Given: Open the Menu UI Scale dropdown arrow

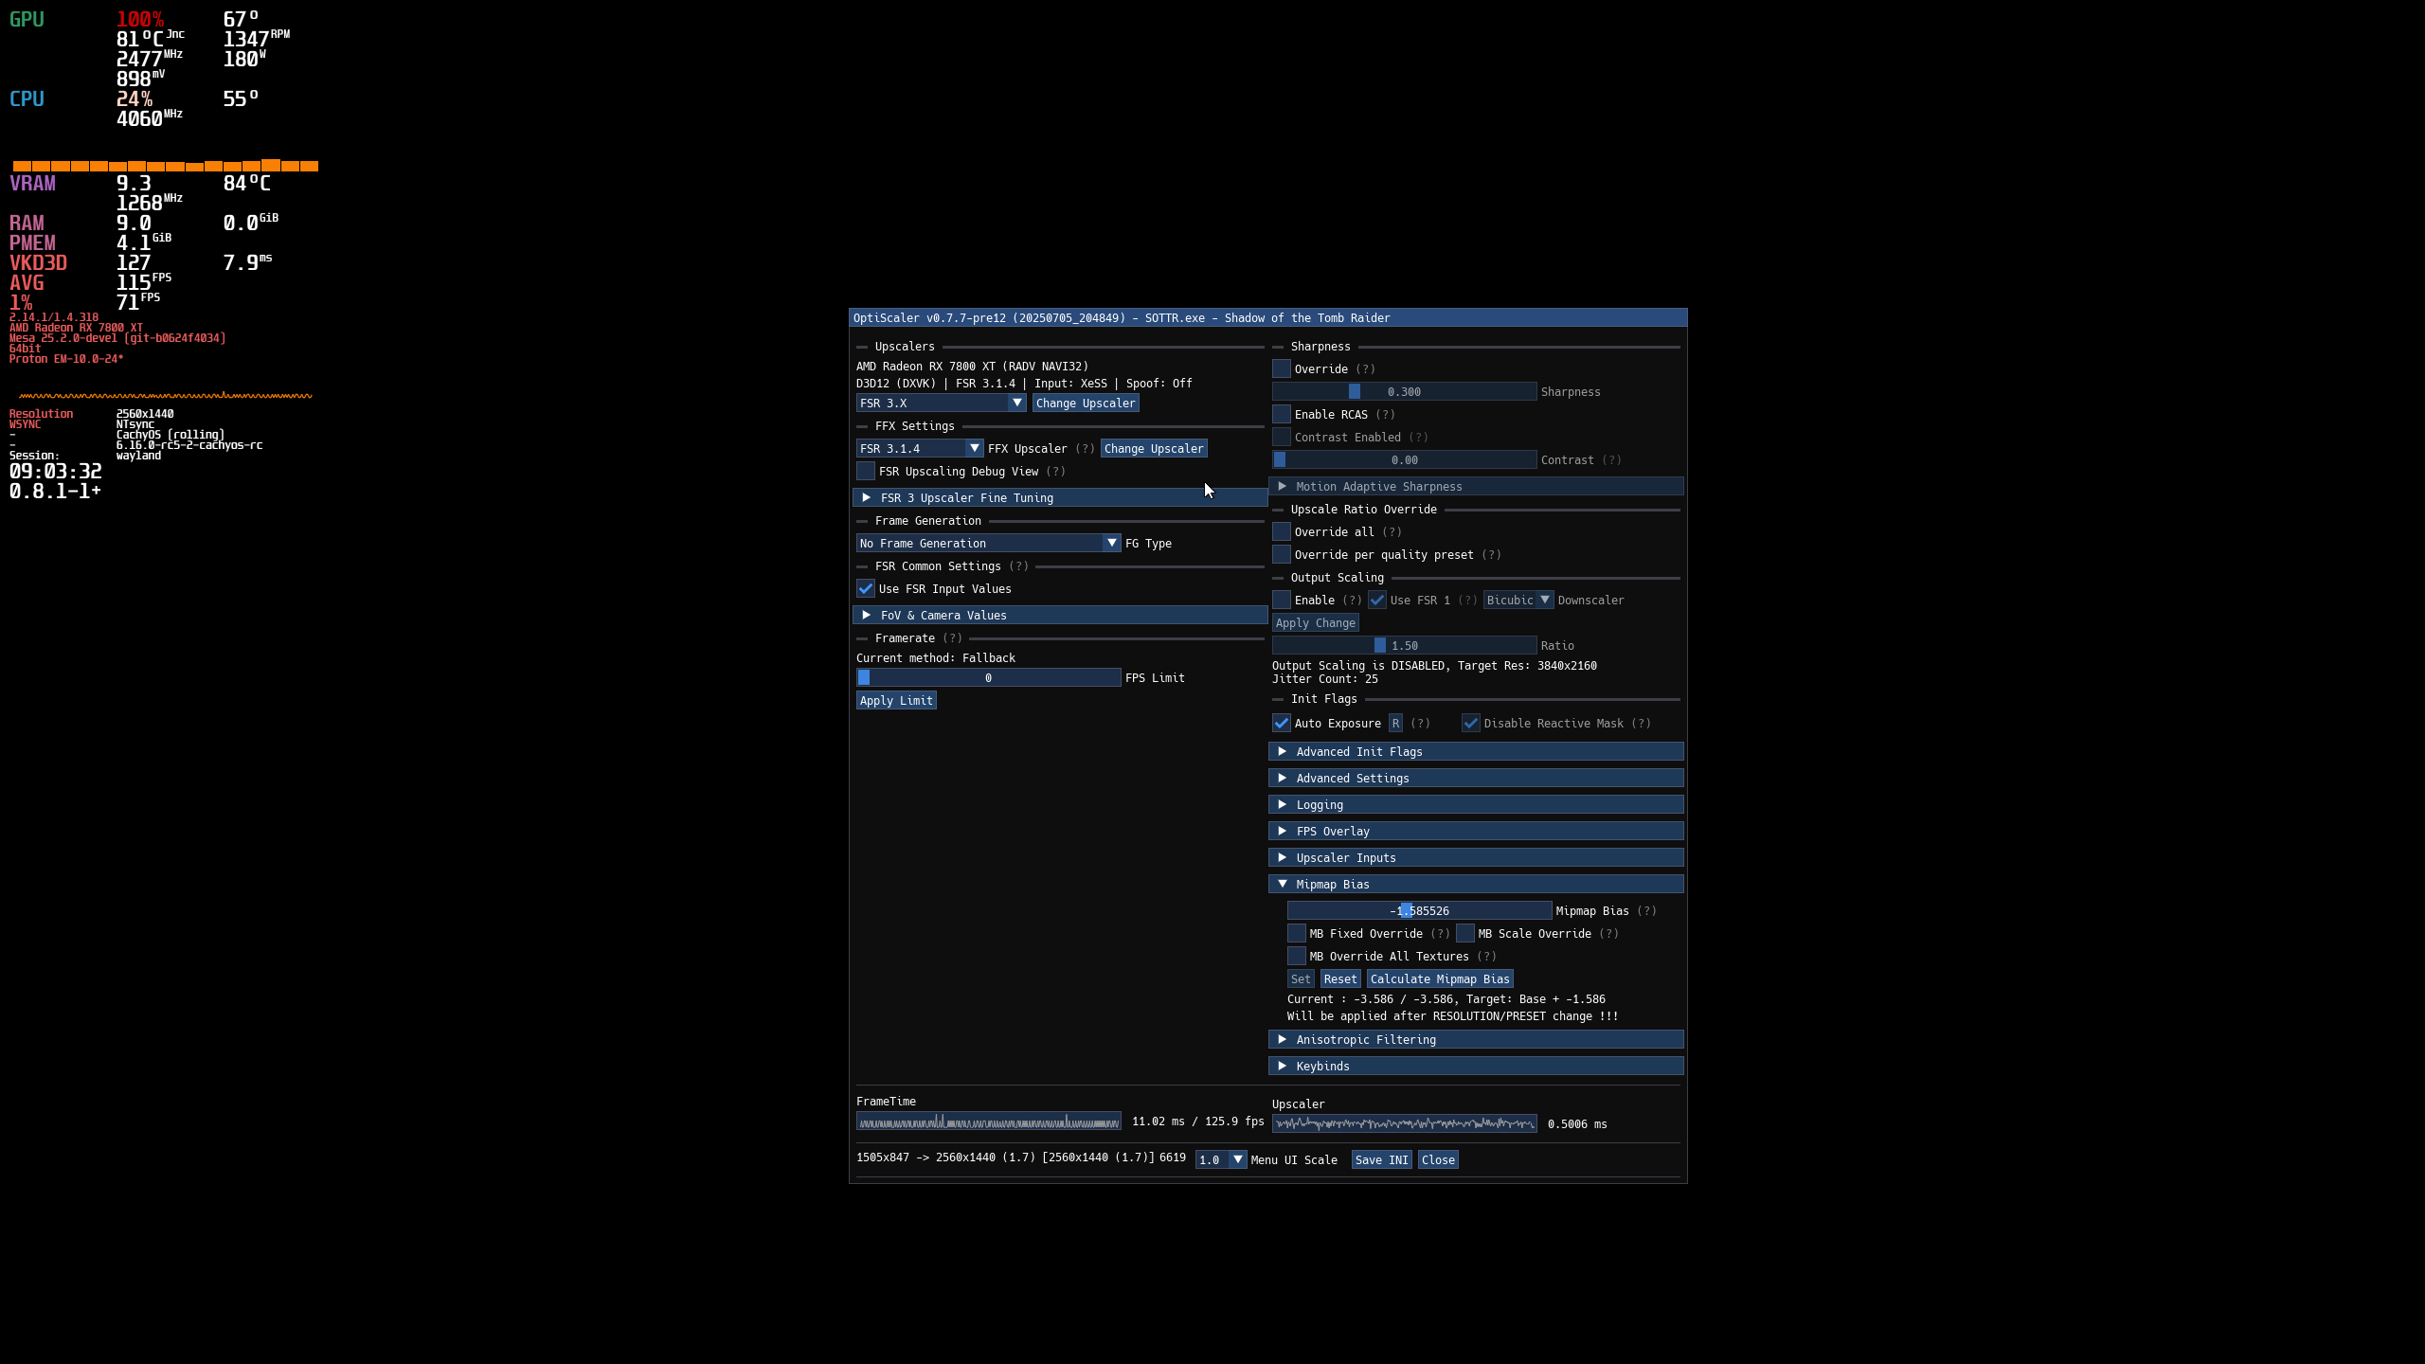Looking at the screenshot, I should click(x=1237, y=1159).
